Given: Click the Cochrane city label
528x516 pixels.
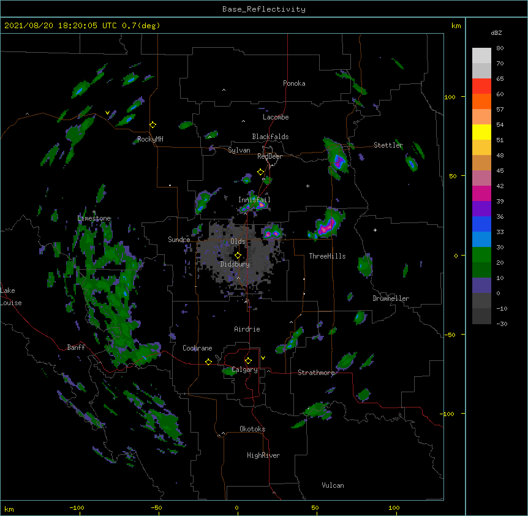Looking at the screenshot, I should [197, 348].
